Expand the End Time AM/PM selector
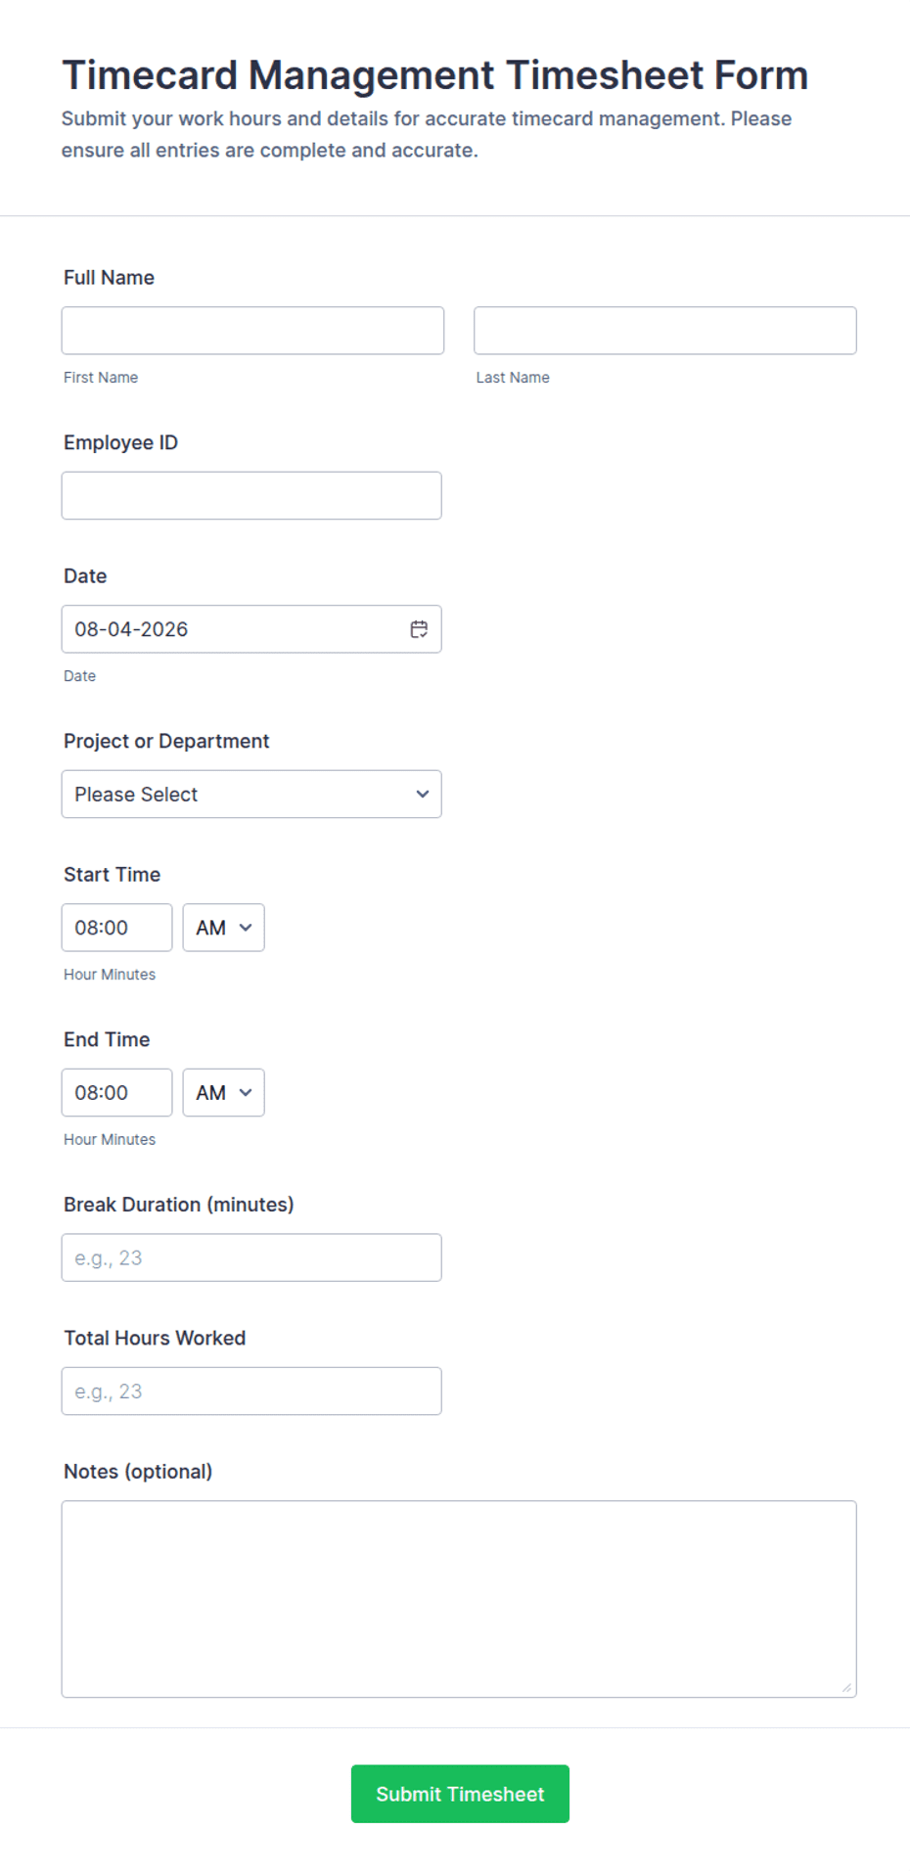This screenshot has height=1871, width=910. pyautogui.click(x=223, y=1093)
